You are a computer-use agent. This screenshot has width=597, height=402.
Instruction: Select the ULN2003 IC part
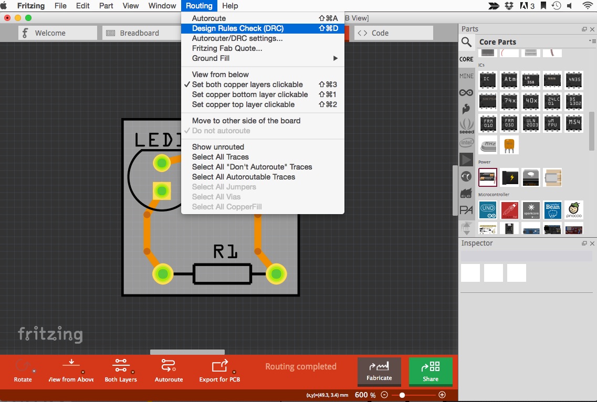531,123
